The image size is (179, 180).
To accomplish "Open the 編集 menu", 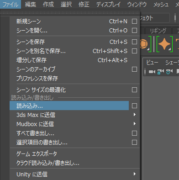I will tap(31, 5).
